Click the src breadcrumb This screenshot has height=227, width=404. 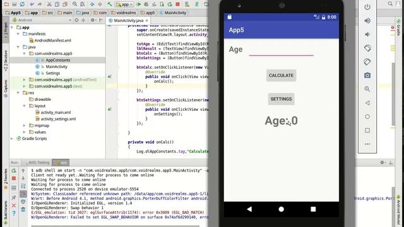(48, 13)
